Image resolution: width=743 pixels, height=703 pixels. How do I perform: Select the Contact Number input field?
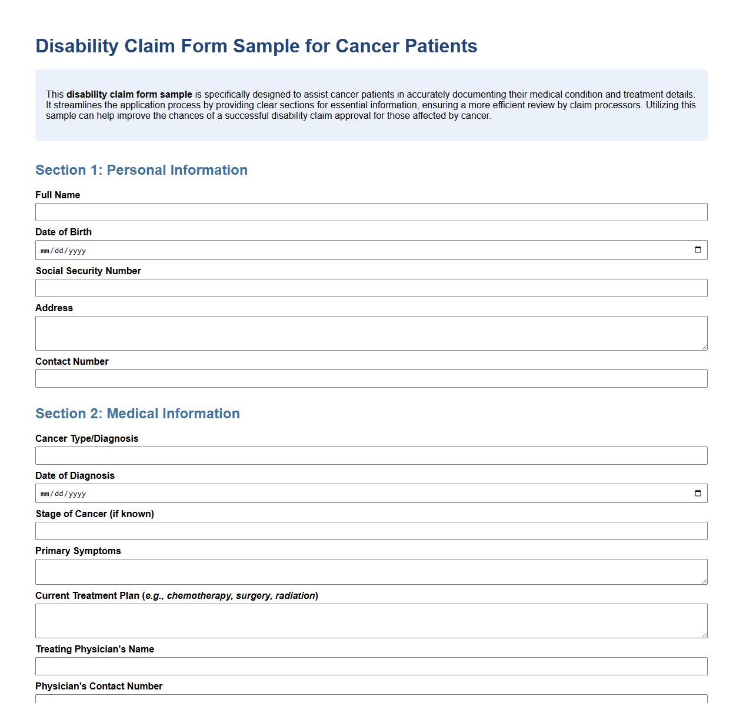pos(371,378)
